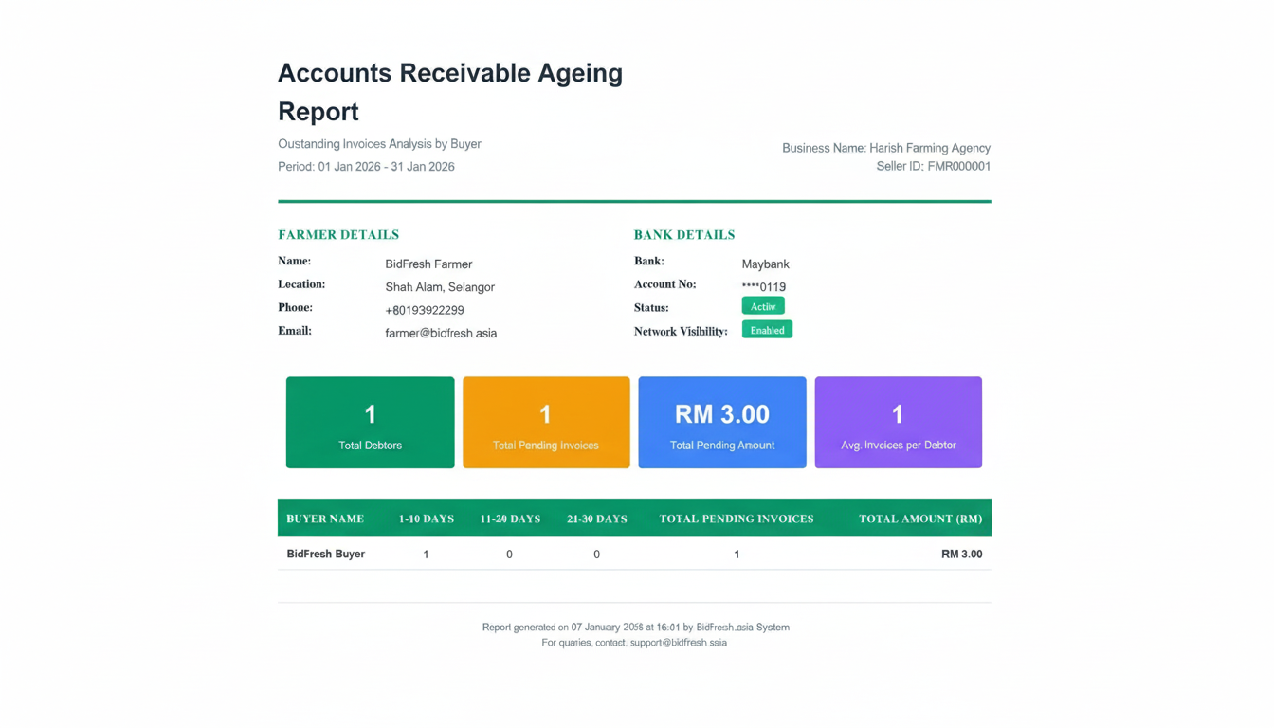Select the blue Total Pending Amount card
The height and width of the screenshot is (728, 1274).
722,422
